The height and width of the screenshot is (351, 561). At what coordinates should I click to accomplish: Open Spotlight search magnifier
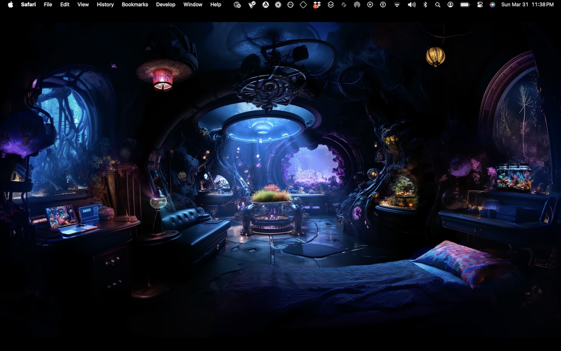pyautogui.click(x=438, y=5)
